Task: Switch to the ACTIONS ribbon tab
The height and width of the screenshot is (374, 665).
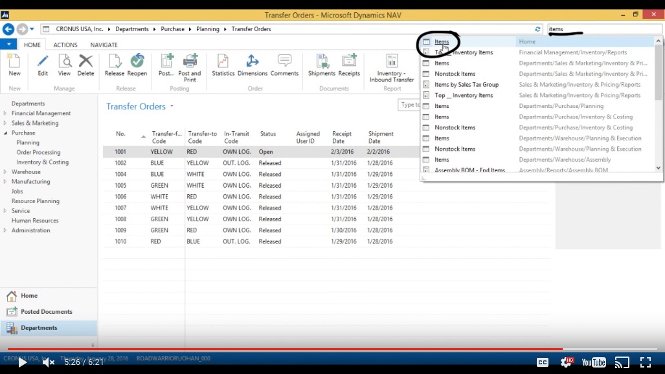Action: pos(65,45)
